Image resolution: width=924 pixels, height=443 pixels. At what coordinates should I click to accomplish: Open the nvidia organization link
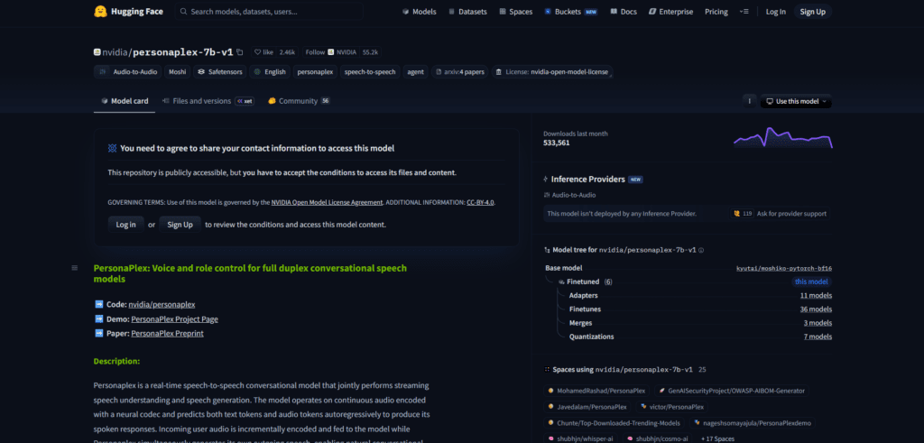click(115, 51)
